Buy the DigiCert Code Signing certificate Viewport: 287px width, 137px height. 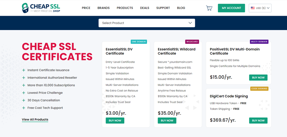point(258,121)
